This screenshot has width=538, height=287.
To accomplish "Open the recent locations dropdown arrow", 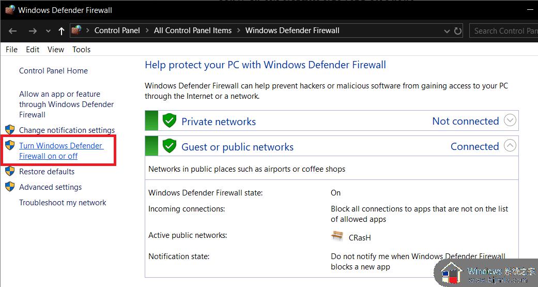I will point(49,31).
